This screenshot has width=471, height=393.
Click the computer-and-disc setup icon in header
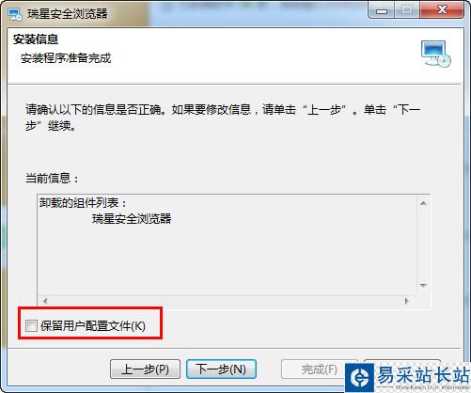(x=436, y=54)
